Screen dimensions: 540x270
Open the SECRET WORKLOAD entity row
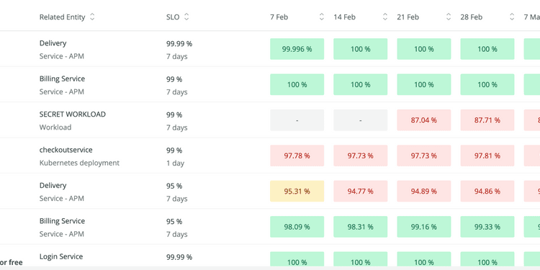[72, 114]
